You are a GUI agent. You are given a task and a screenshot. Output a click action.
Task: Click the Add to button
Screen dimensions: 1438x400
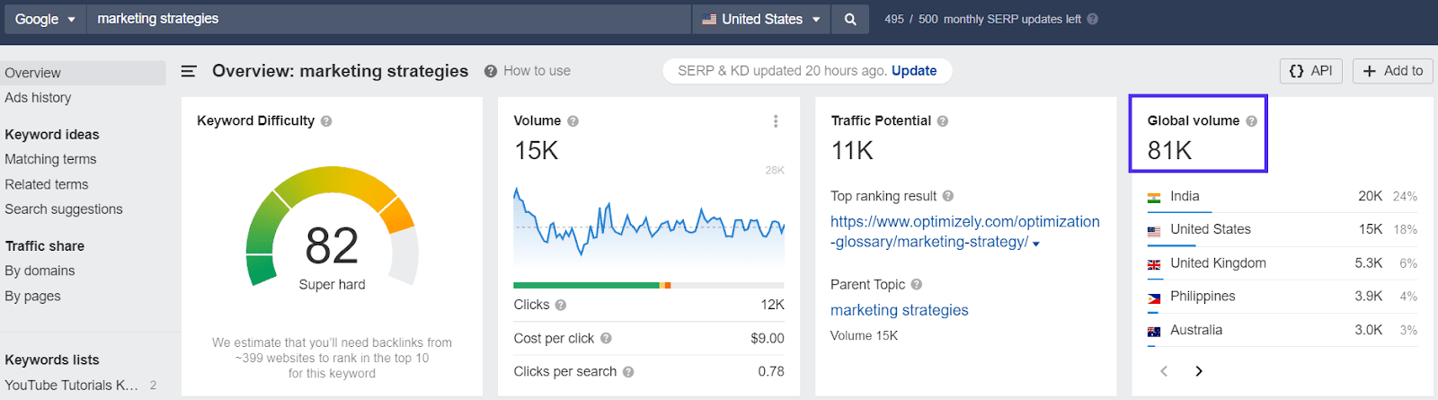(x=1392, y=71)
